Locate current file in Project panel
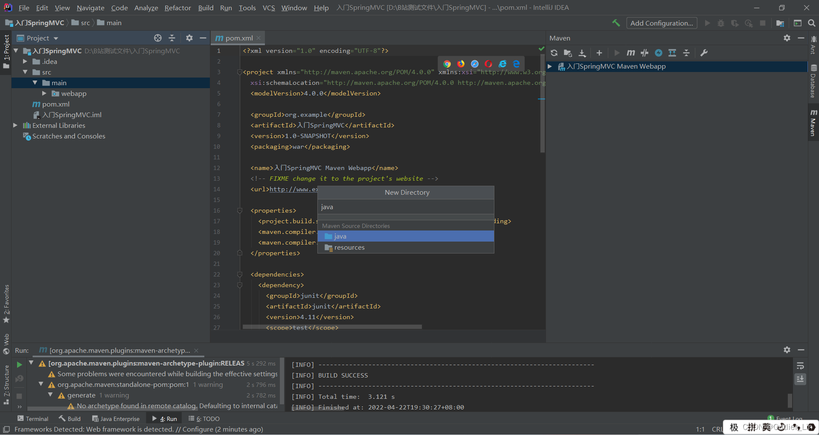 point(158,38)
